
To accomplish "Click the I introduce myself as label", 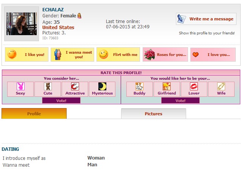I will click(24, 158).
